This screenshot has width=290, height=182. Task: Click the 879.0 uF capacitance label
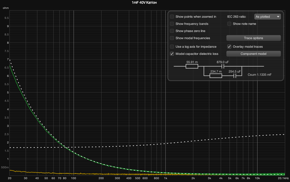click(x=223, y=62)
